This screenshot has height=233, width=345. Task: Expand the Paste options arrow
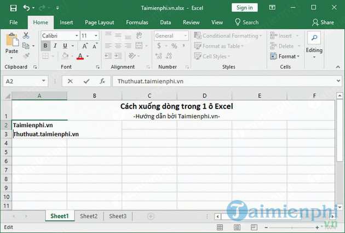[x=12, y=58]
